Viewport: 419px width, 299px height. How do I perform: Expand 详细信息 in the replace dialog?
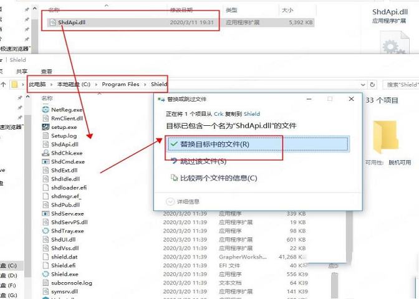coord(184,201)
